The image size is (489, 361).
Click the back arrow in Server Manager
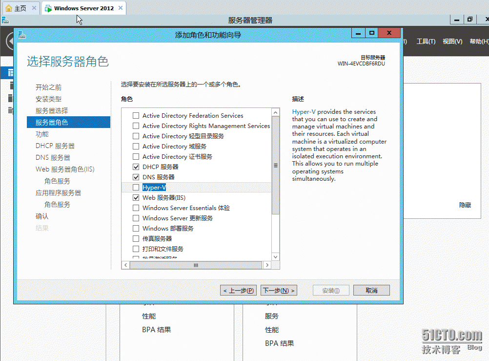(x=10, y=41)
